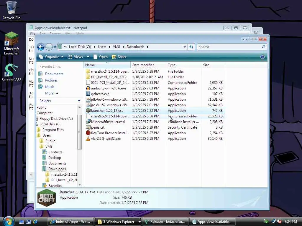Screen dimensions: 302x226
Task: Click the Start orb on taskbar
Action: click(8, 221)
